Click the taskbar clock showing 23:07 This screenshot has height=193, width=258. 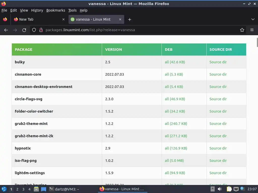pos(252,189)
